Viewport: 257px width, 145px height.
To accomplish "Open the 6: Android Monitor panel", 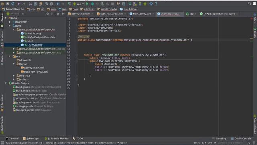I will 57,139.
